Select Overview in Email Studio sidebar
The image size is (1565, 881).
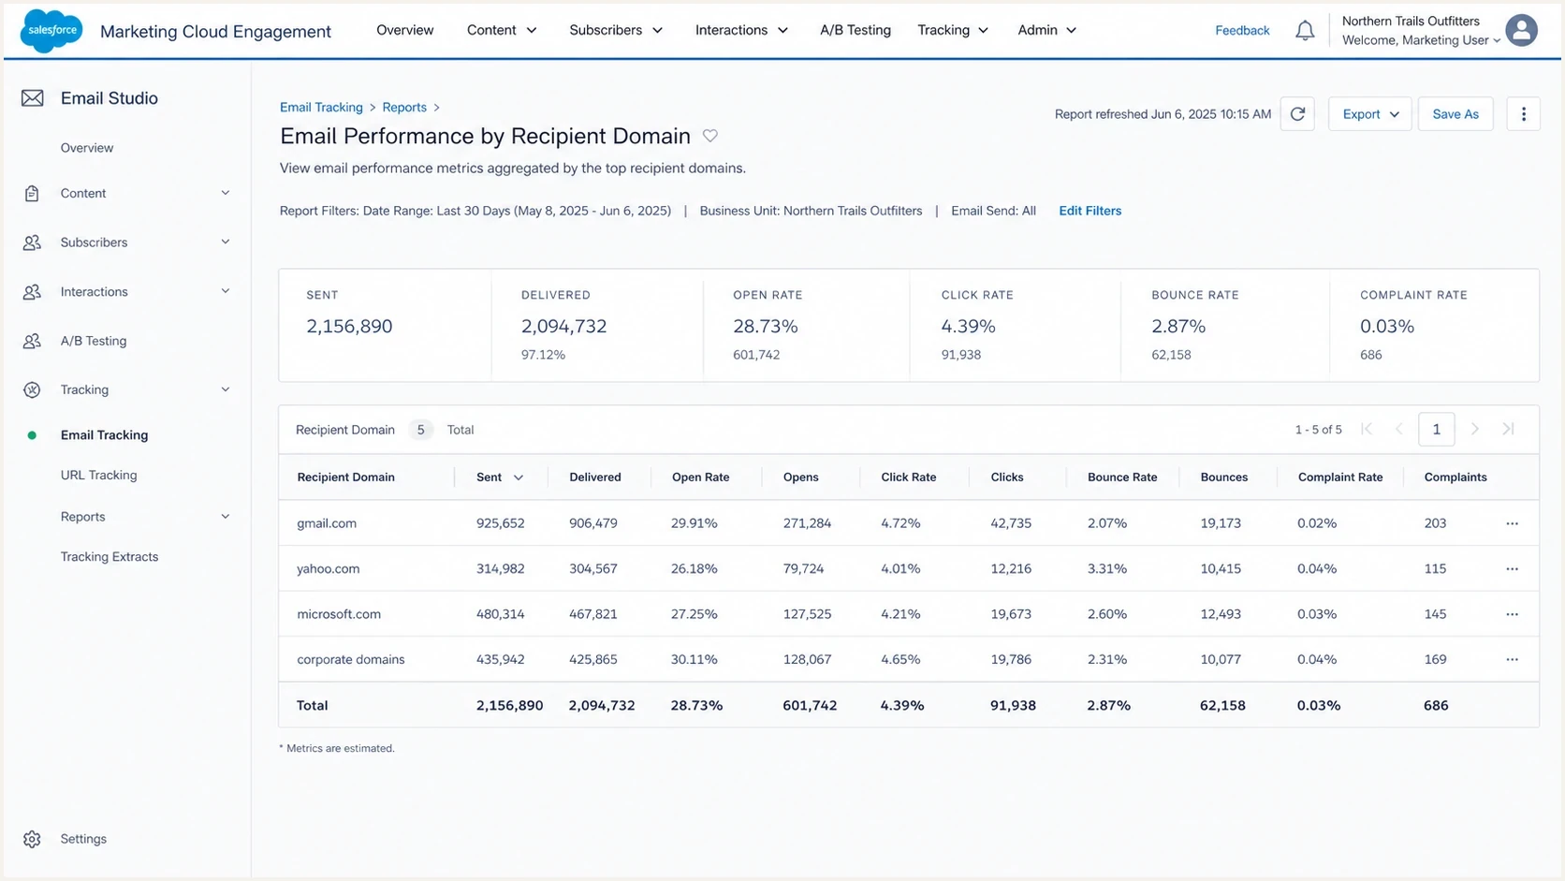tap(87, 148)
